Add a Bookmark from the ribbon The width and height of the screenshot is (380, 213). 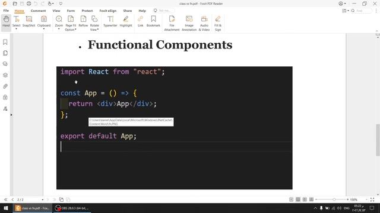[153, 21]
